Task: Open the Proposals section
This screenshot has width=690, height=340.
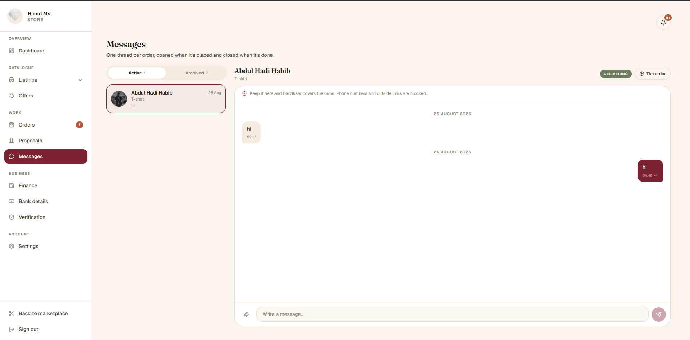Action: point(46,141)
